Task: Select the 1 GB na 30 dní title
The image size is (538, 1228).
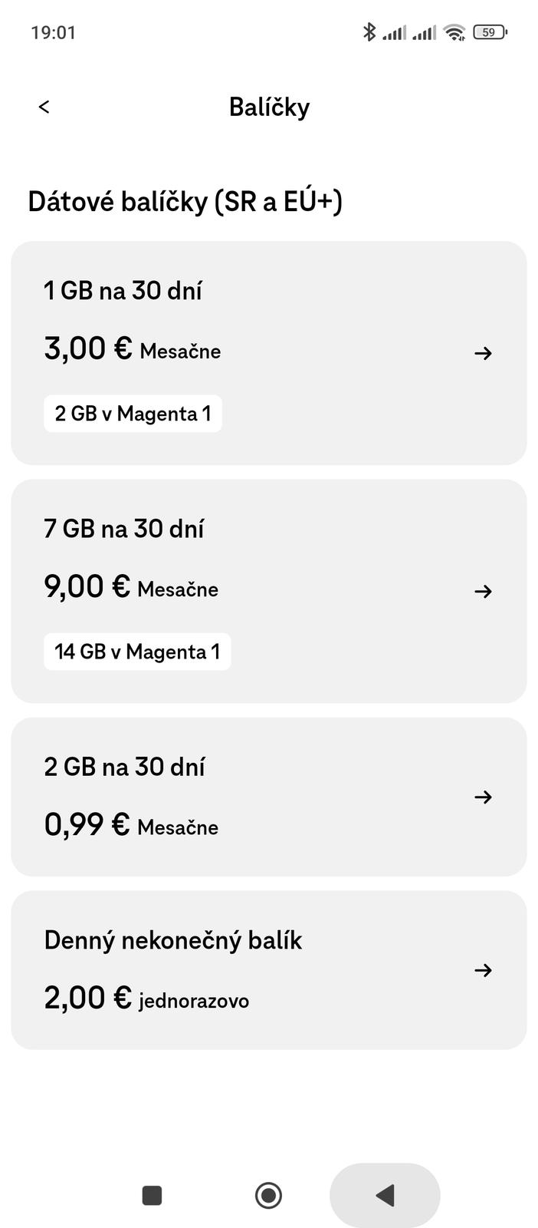Action: (x=123, y=291)
